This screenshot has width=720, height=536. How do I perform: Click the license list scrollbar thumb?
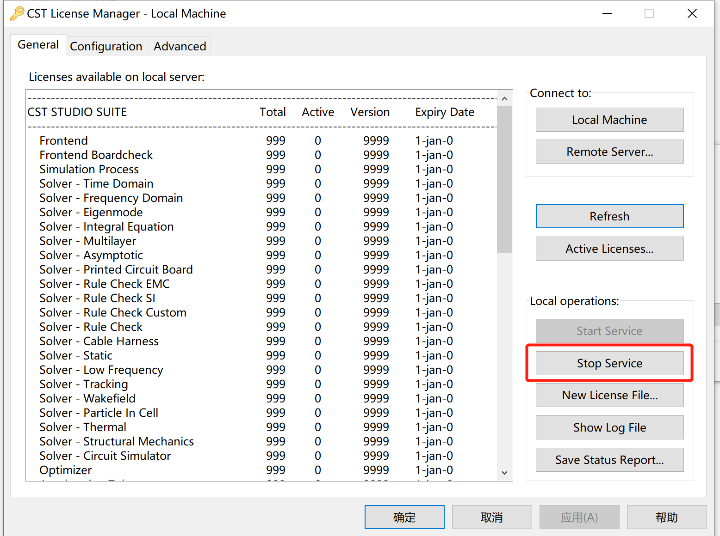click(x=504, y=179)
